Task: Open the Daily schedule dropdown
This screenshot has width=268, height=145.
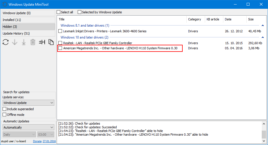Action: pyautogui.click(x=19, y=135)
